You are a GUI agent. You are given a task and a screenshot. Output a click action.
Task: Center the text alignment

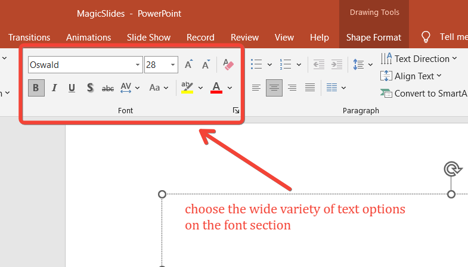pyautogui.click(x=274, y=88)
